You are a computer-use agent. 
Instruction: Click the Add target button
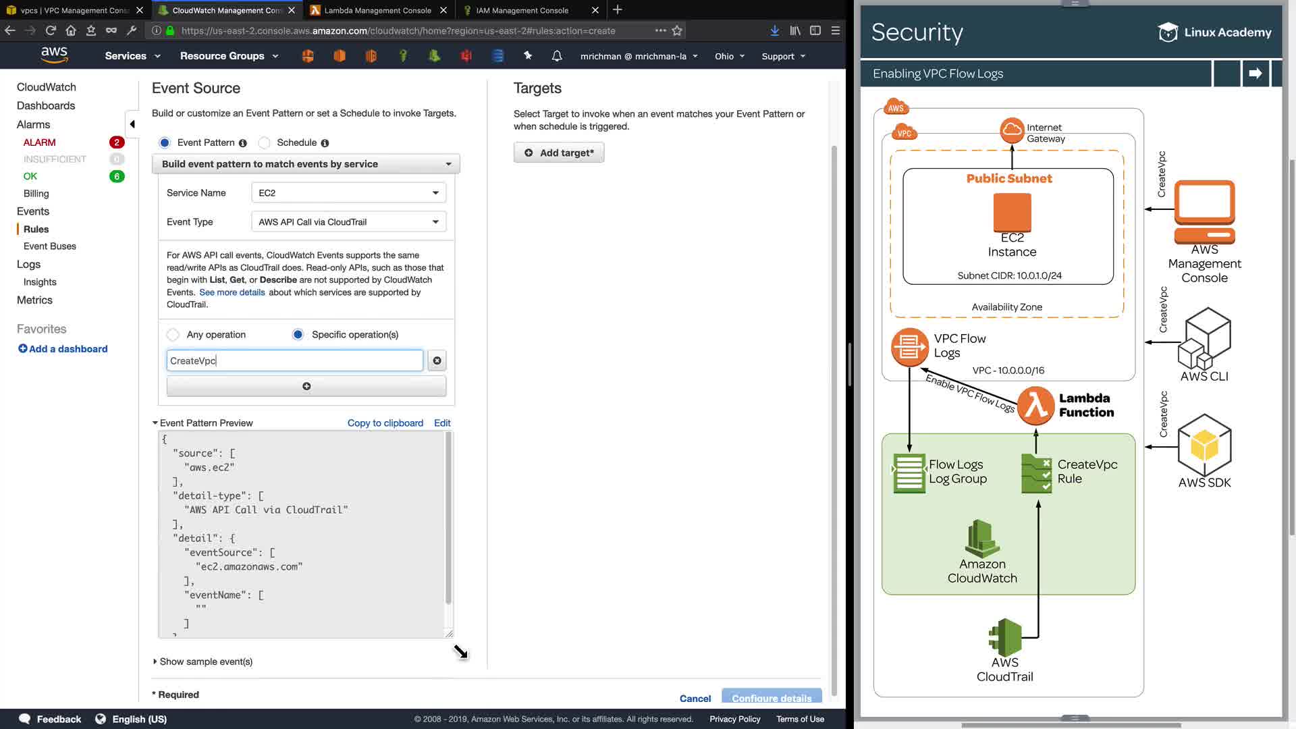coord(559,153)
